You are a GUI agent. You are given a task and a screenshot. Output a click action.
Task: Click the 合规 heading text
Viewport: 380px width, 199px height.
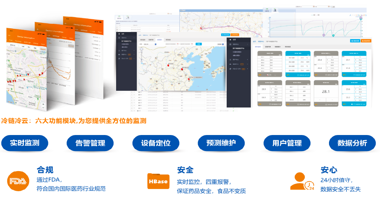point(45,170)
